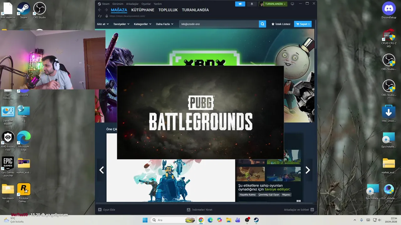Click the Steam Big Picture mode icon

click(x=292, y=4)
